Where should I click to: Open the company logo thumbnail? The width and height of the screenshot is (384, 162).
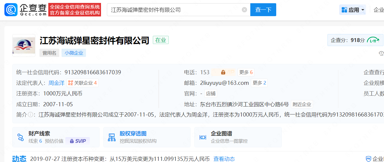(x=24, y=45)
